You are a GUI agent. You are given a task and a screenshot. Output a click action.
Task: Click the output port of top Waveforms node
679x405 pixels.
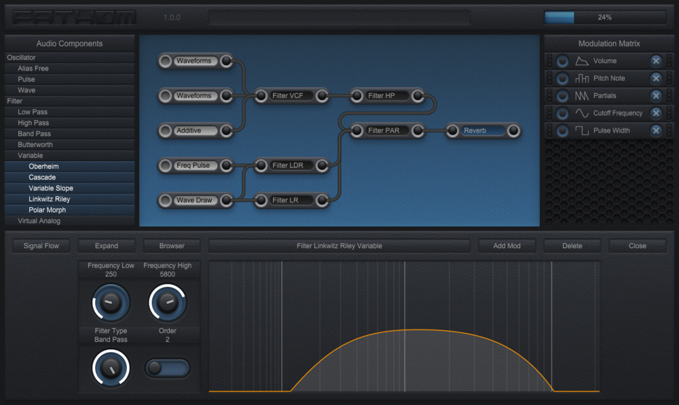click(226, 61)
